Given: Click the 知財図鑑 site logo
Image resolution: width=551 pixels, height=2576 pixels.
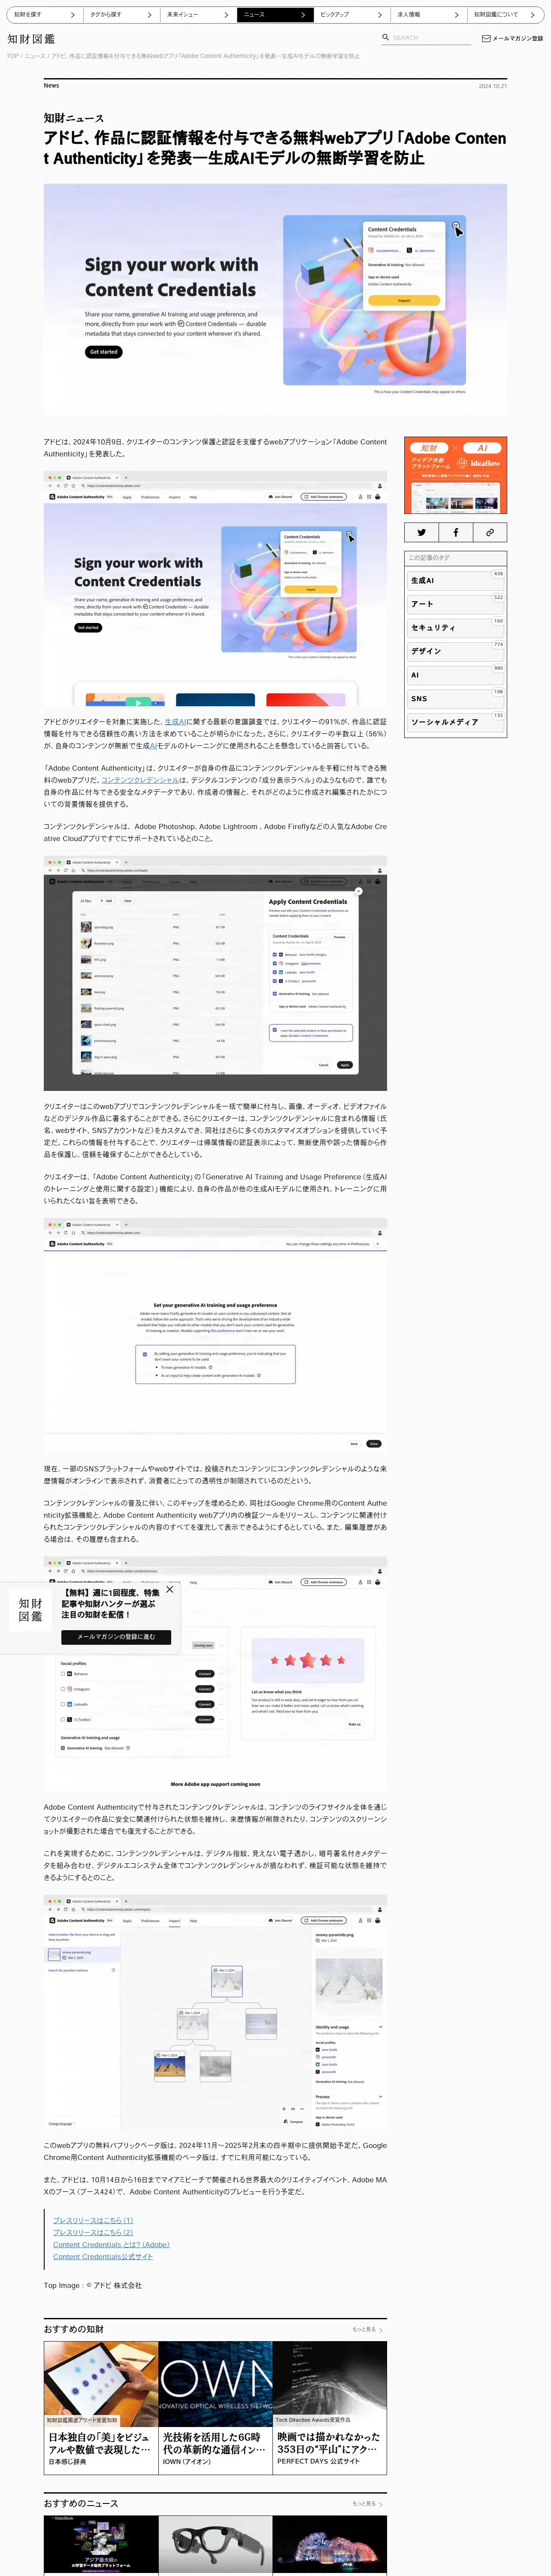Looking at the screenshot, I should click(31, 38).
